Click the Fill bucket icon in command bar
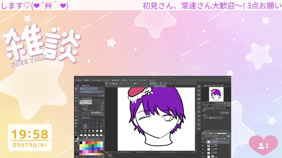 (134, 83)
